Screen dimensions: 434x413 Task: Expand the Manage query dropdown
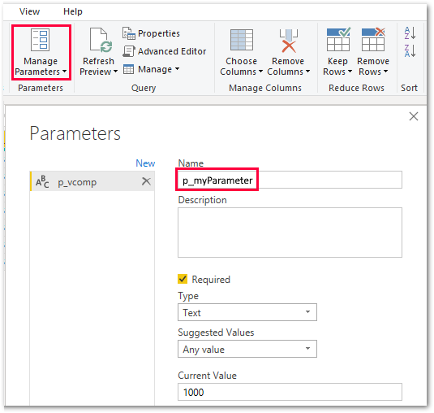pyautogui.click(x=177, y=68)
